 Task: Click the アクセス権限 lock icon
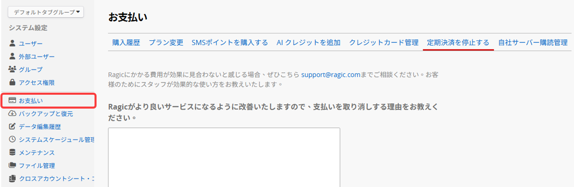coord(12,82)
